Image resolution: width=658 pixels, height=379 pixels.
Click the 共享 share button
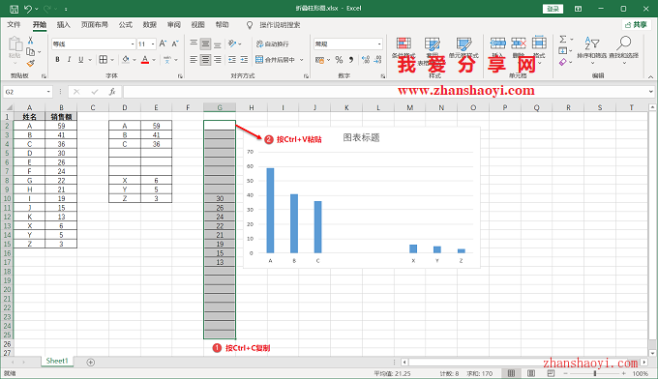(x=636, y=25)
